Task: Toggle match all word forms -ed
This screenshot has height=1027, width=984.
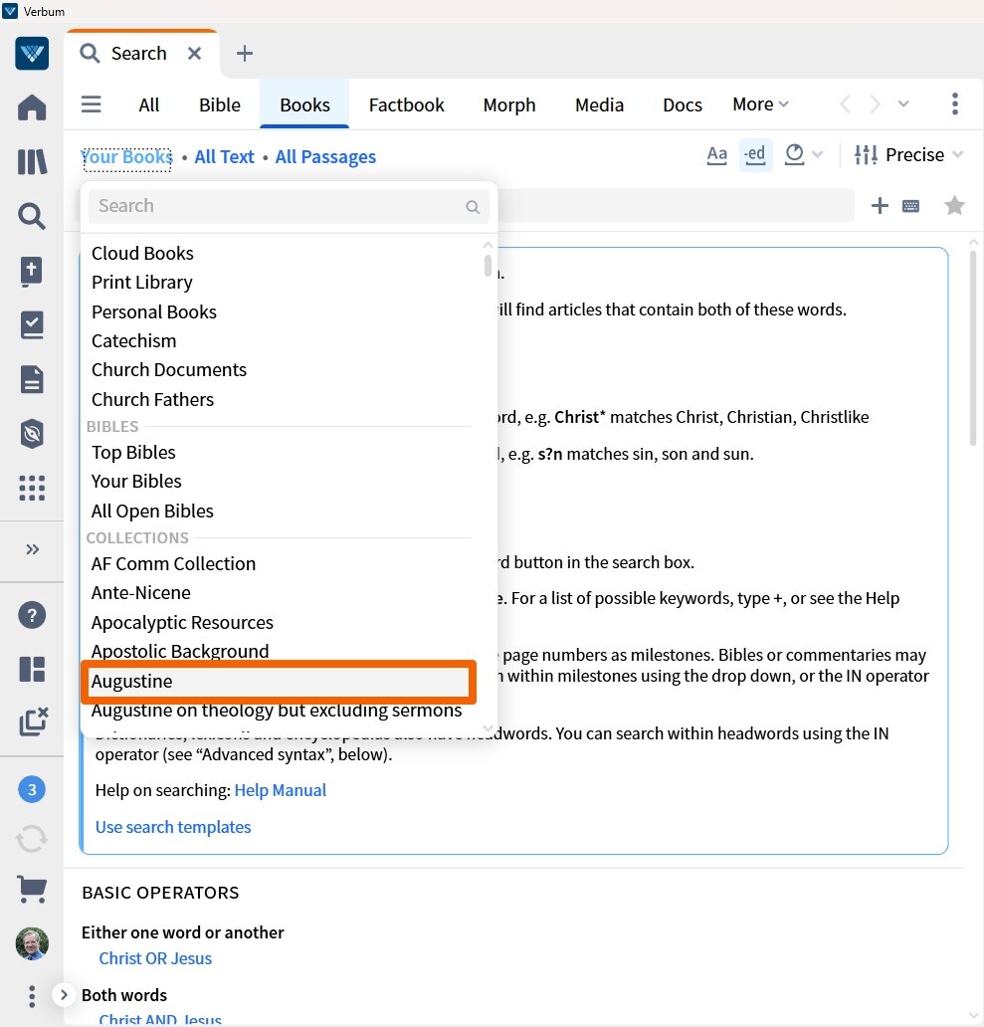Action: (x=755, y=155)
